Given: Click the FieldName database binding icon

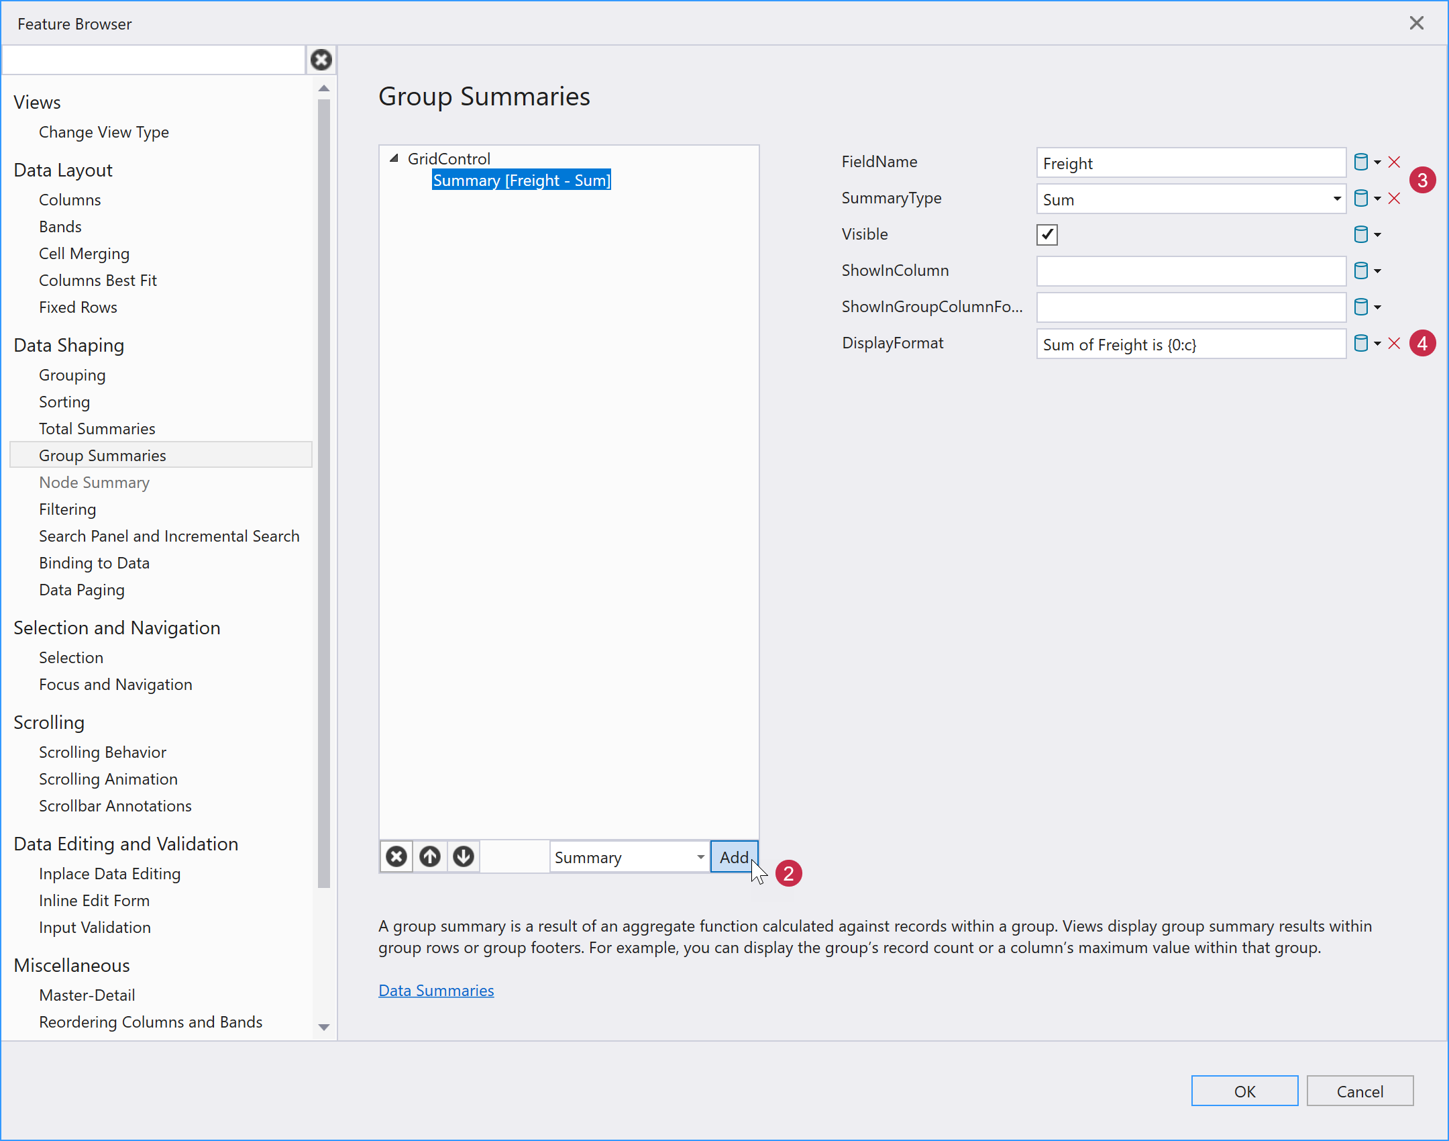Looking at the screenshot, I should 1360,162.
